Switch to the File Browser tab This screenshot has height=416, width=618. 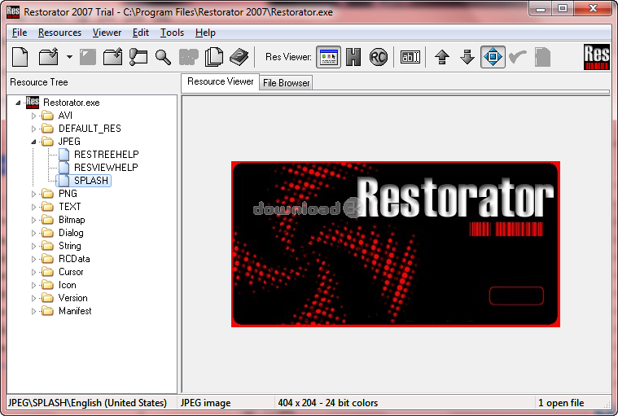pos(286,83)
